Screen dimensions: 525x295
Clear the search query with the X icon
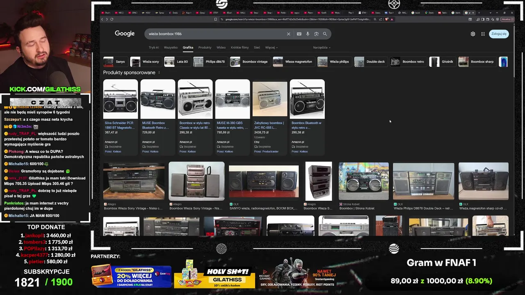click(x=288, y=34)
